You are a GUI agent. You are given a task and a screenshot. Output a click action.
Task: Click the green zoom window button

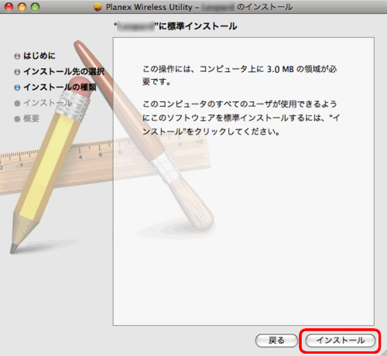[x=36, y=7]
